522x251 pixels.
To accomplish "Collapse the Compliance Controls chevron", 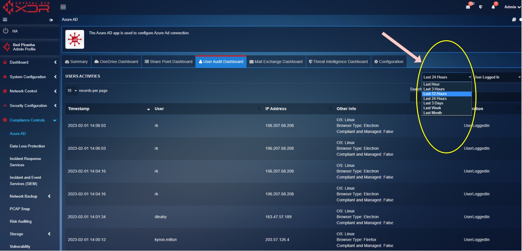I will (x=55, y=120).
